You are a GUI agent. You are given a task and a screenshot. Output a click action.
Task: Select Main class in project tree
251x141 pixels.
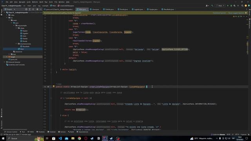(x=21, y=49)
